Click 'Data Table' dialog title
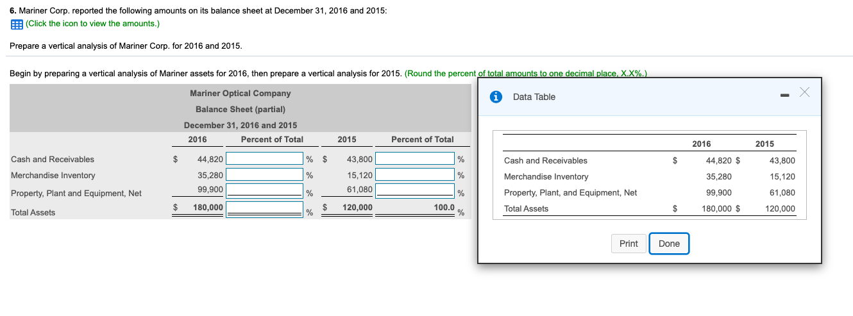 tap(534, 97)
